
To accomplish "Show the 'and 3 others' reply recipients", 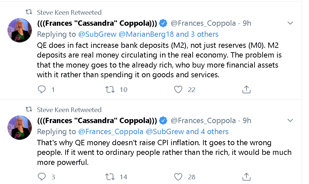I will click(197, 34).
